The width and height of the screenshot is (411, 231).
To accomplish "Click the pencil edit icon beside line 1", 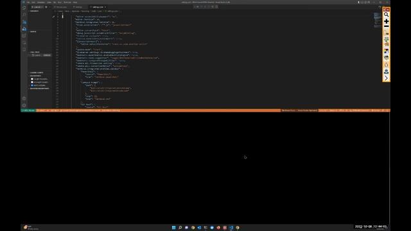I will pos(54,17).
